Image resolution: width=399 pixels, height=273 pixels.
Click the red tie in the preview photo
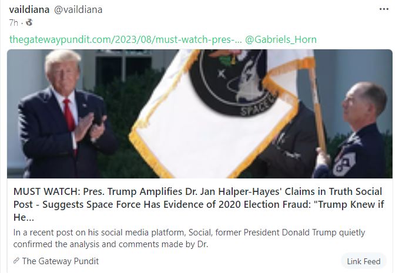[x=69, y=119]
